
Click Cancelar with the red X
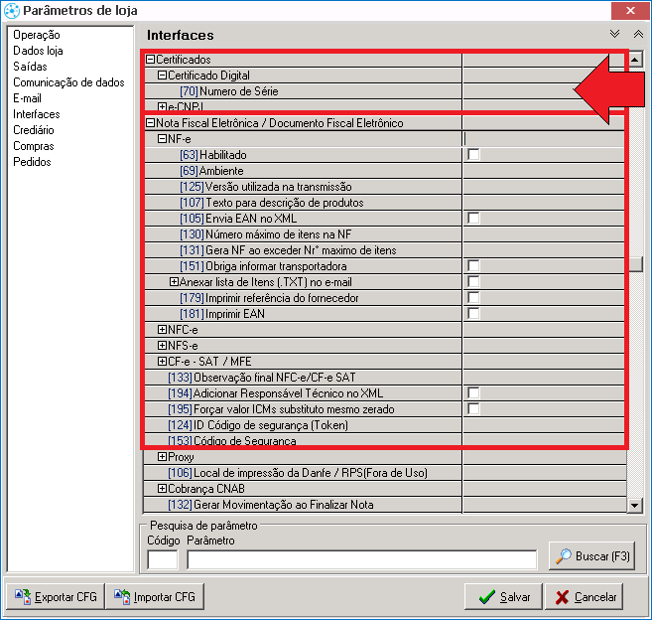[x=586, y=597]
